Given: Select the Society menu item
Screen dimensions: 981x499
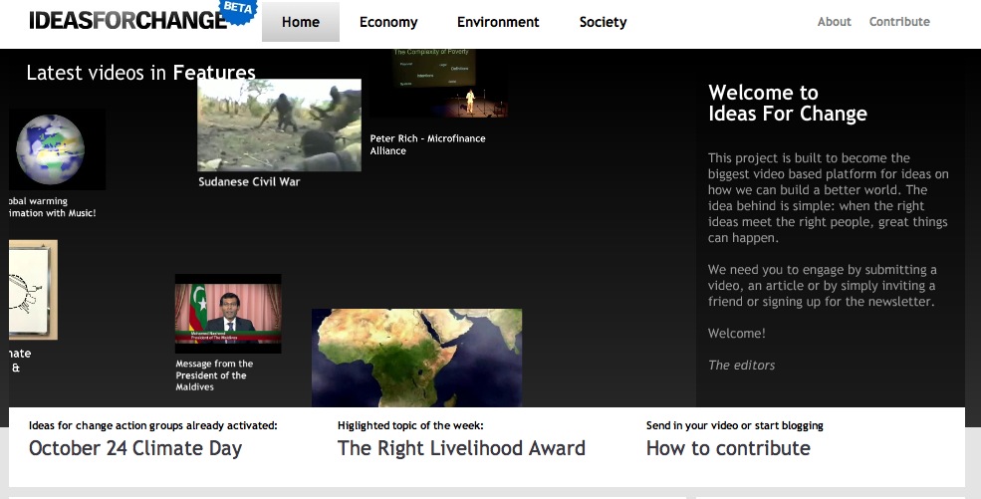Looking at the screenshot, I should click(603, 22).
